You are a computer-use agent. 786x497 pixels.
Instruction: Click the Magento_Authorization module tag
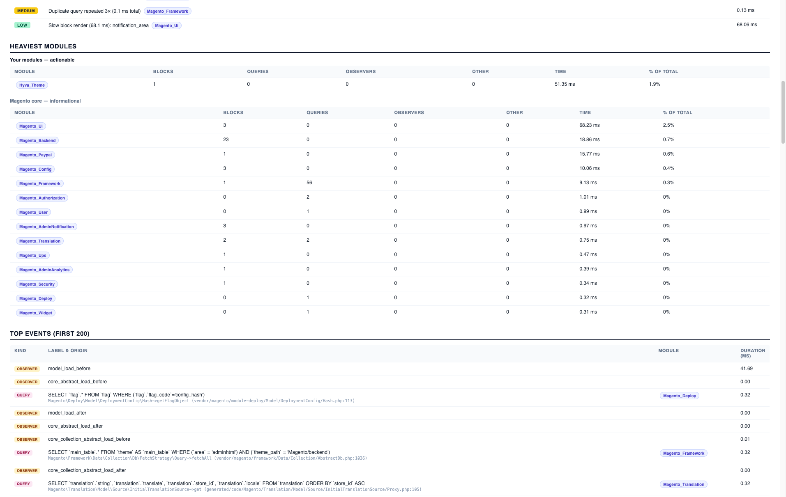(42, 198)
